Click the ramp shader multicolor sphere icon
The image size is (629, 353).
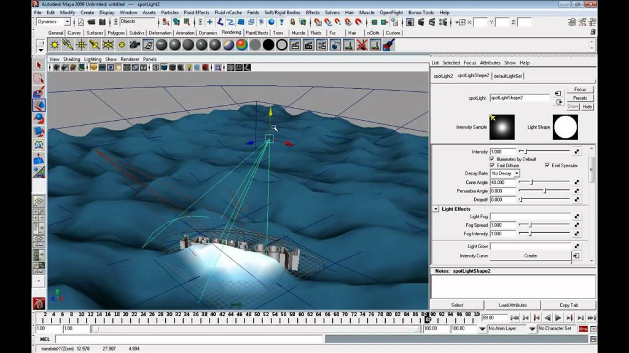[242, 45]
